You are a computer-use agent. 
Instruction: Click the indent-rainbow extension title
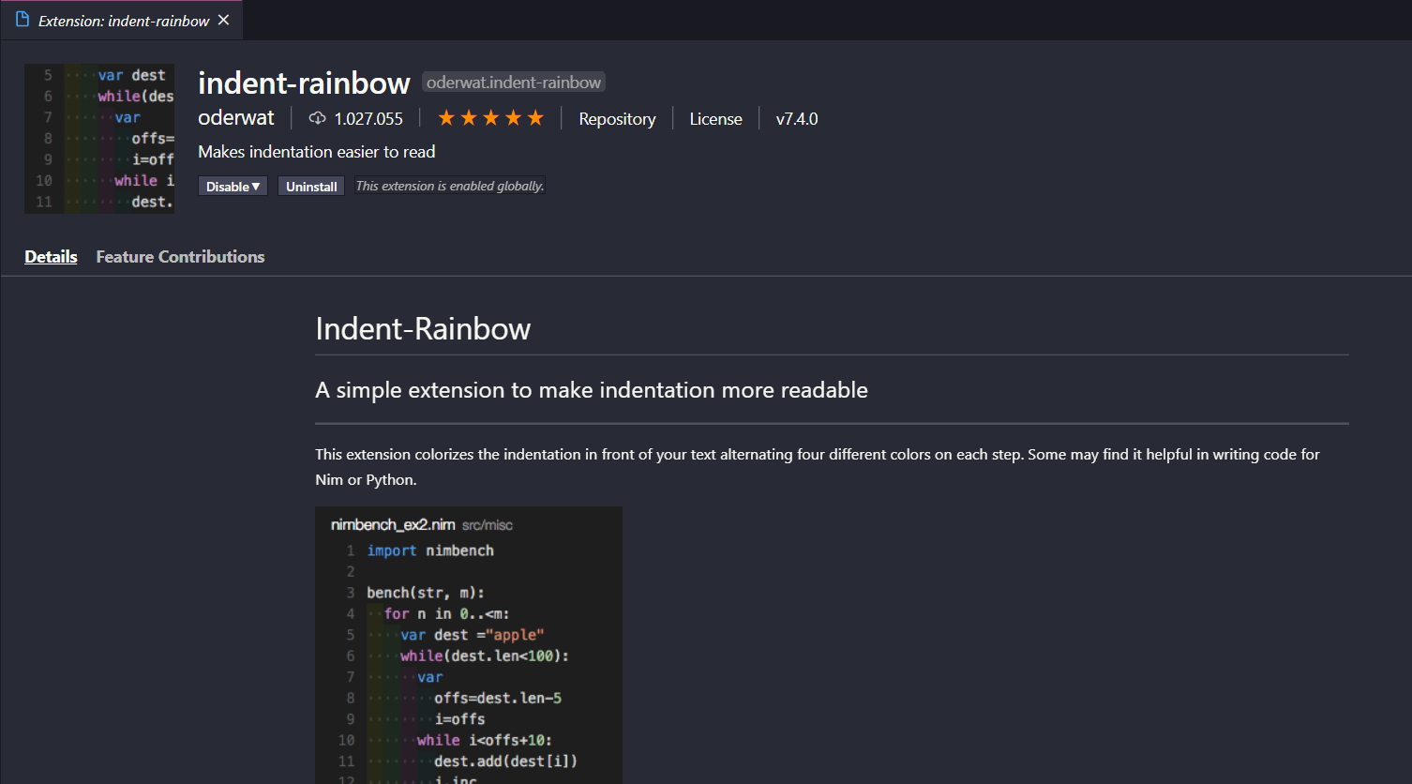304,83
